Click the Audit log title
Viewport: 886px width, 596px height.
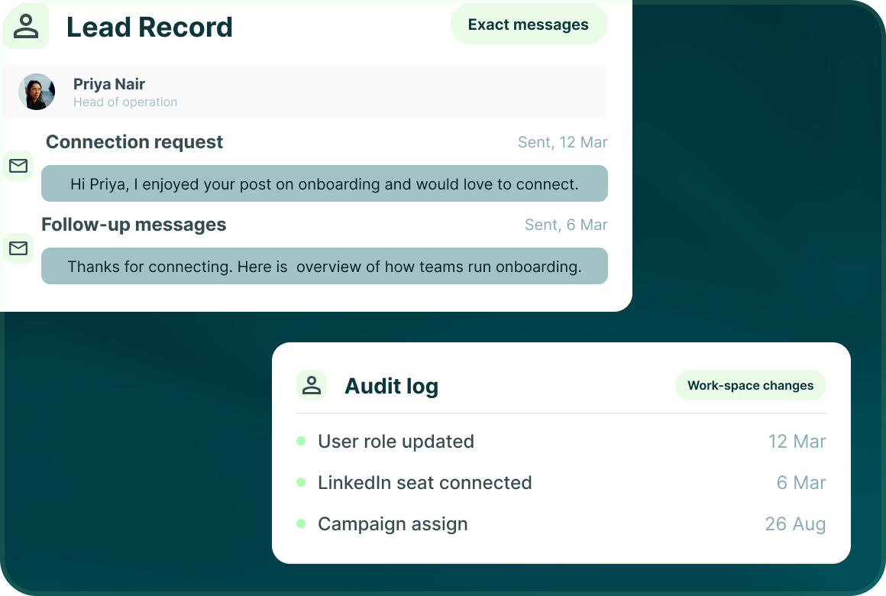tap(392, 386)
